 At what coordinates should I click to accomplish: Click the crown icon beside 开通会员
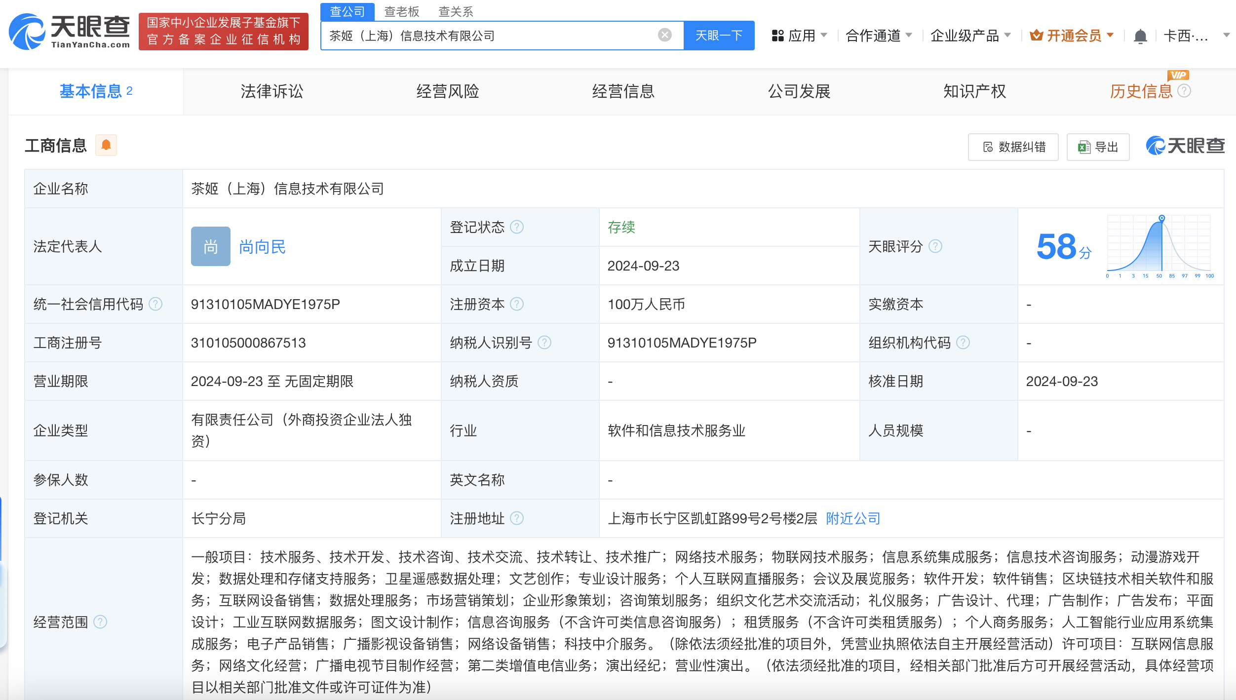point(1037,35)
